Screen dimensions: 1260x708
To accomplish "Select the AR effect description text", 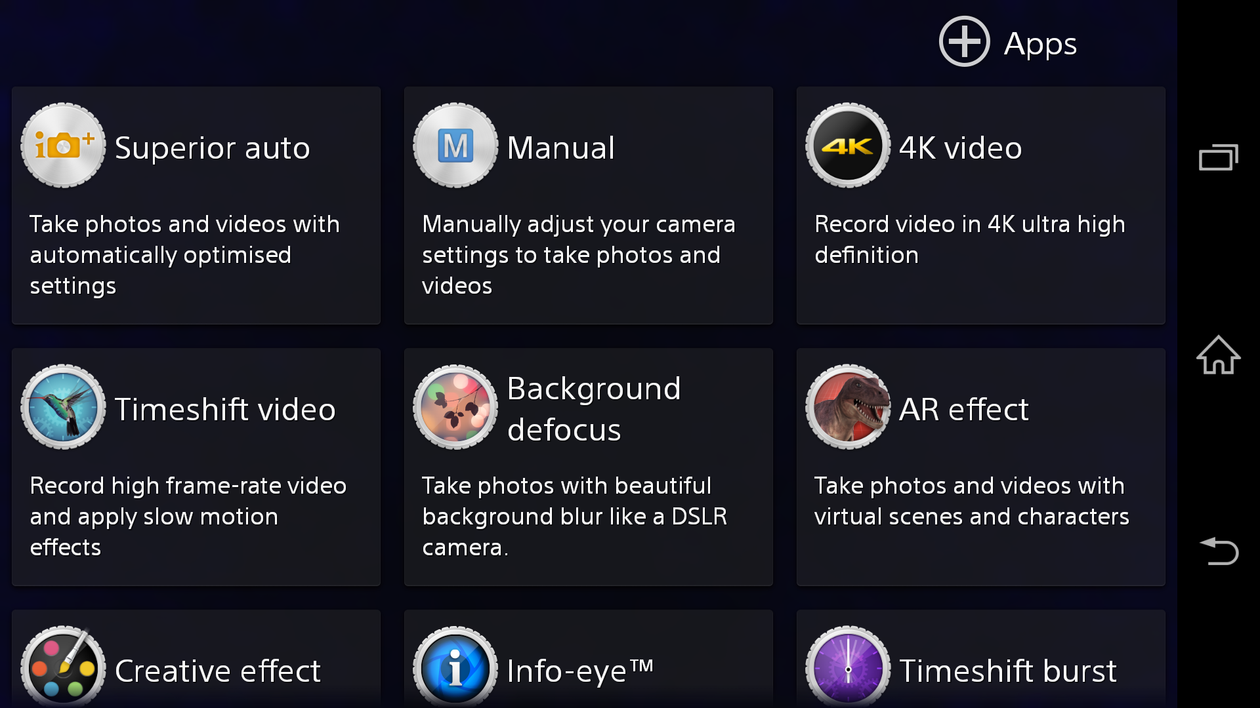I will 971,501.
